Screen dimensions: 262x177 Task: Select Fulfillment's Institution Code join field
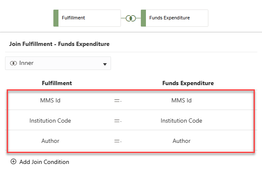click(x=50, y=121)
